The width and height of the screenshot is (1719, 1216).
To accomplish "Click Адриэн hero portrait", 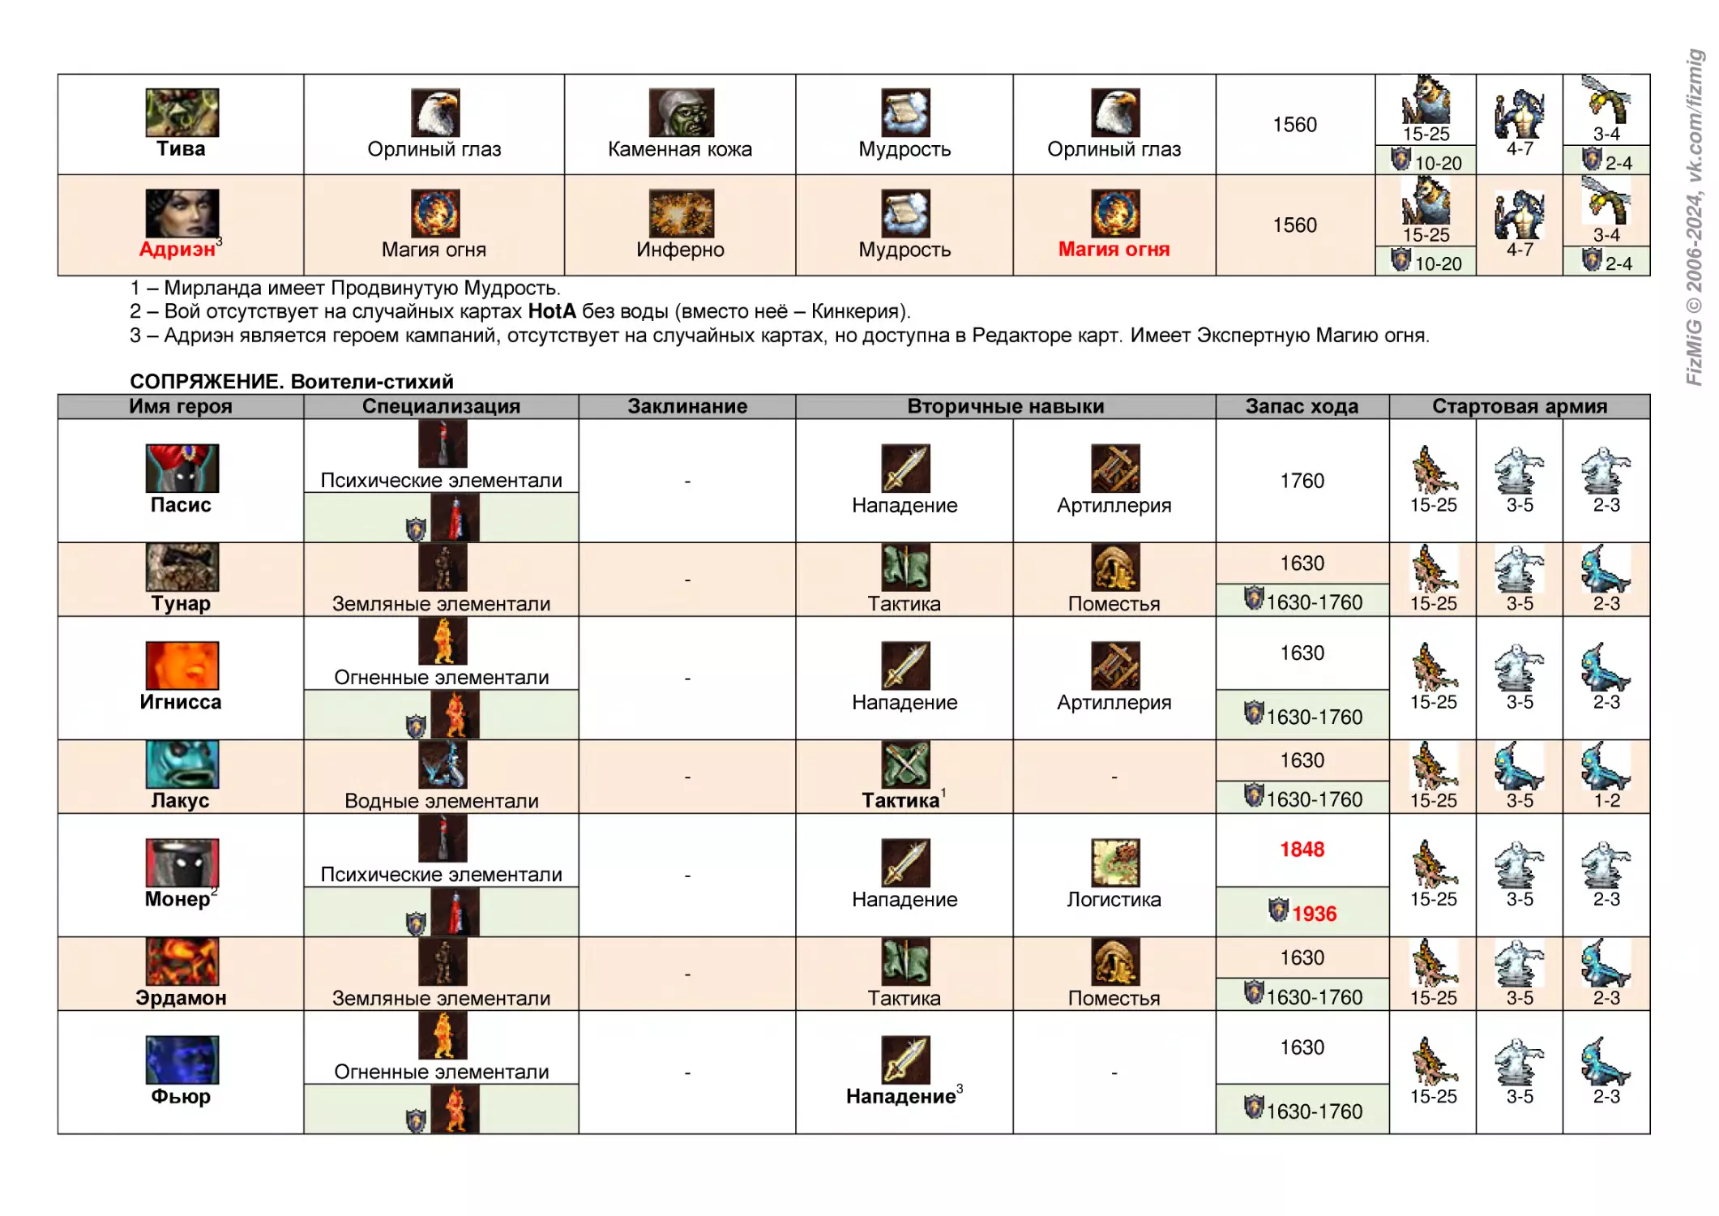I will 182,213.
